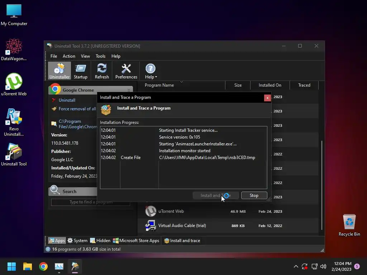Click the '16 programs of 3.63 GB' status text
Viewport: 367px width, 275px height.
coord(86,249)
